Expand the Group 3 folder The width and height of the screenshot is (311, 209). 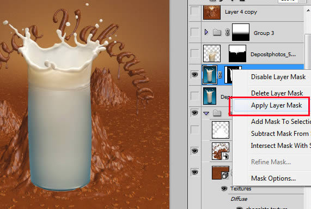click(206, 32)
